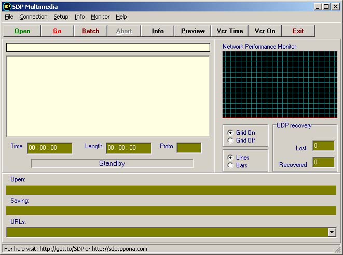Expand the URLs dropdown arrow
343x255 pixels.
(x=332, y=232)
